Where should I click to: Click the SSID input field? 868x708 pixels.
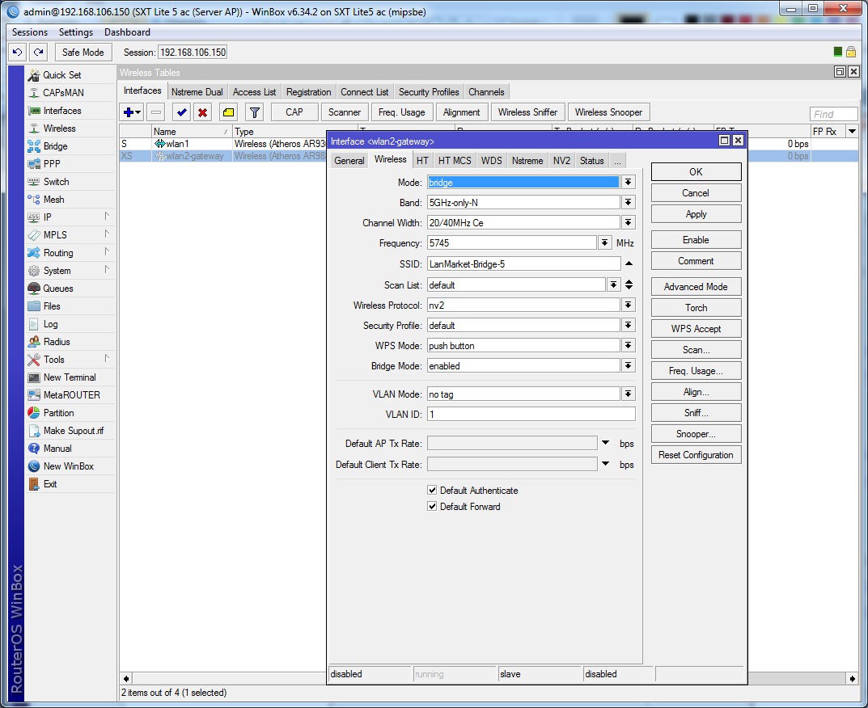click(x=523, y=263)
